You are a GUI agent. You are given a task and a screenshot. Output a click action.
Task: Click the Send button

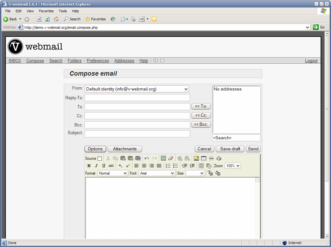[x=253, y=149]
